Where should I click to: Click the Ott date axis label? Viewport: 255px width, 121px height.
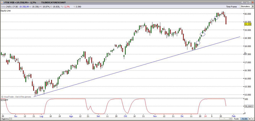coord(125,116)
